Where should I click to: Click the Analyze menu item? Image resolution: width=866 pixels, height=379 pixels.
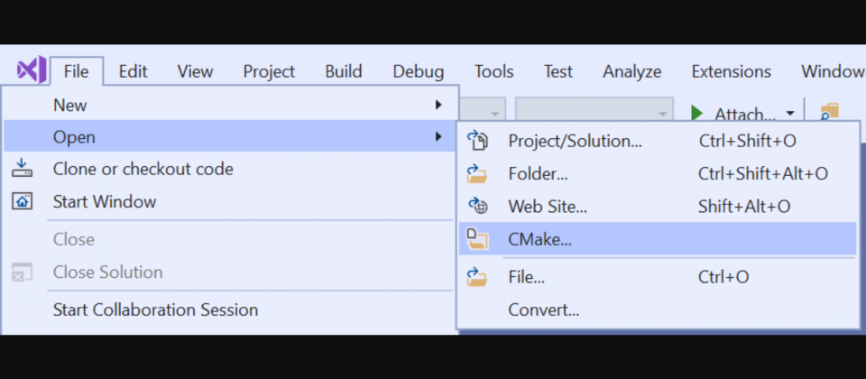point(631,71)
